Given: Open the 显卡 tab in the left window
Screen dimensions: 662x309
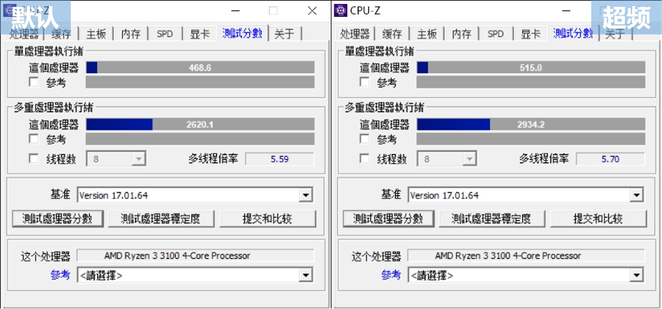Looking at the screenshot, I should tap(200, 34).
